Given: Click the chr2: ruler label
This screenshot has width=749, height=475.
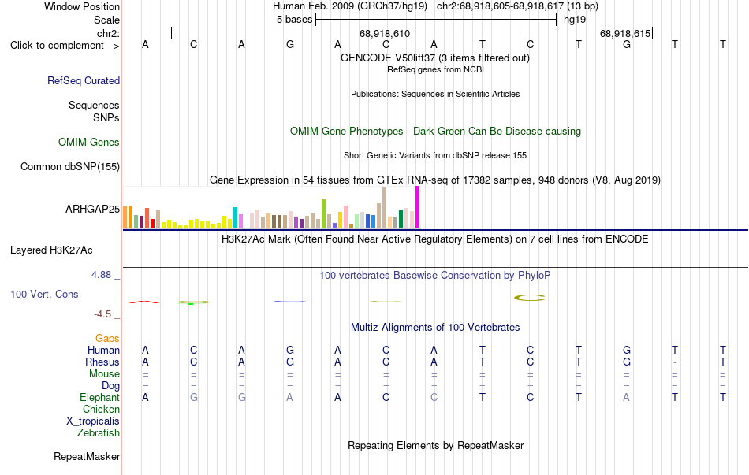Looking at the screenshot, I should point(109,33).
